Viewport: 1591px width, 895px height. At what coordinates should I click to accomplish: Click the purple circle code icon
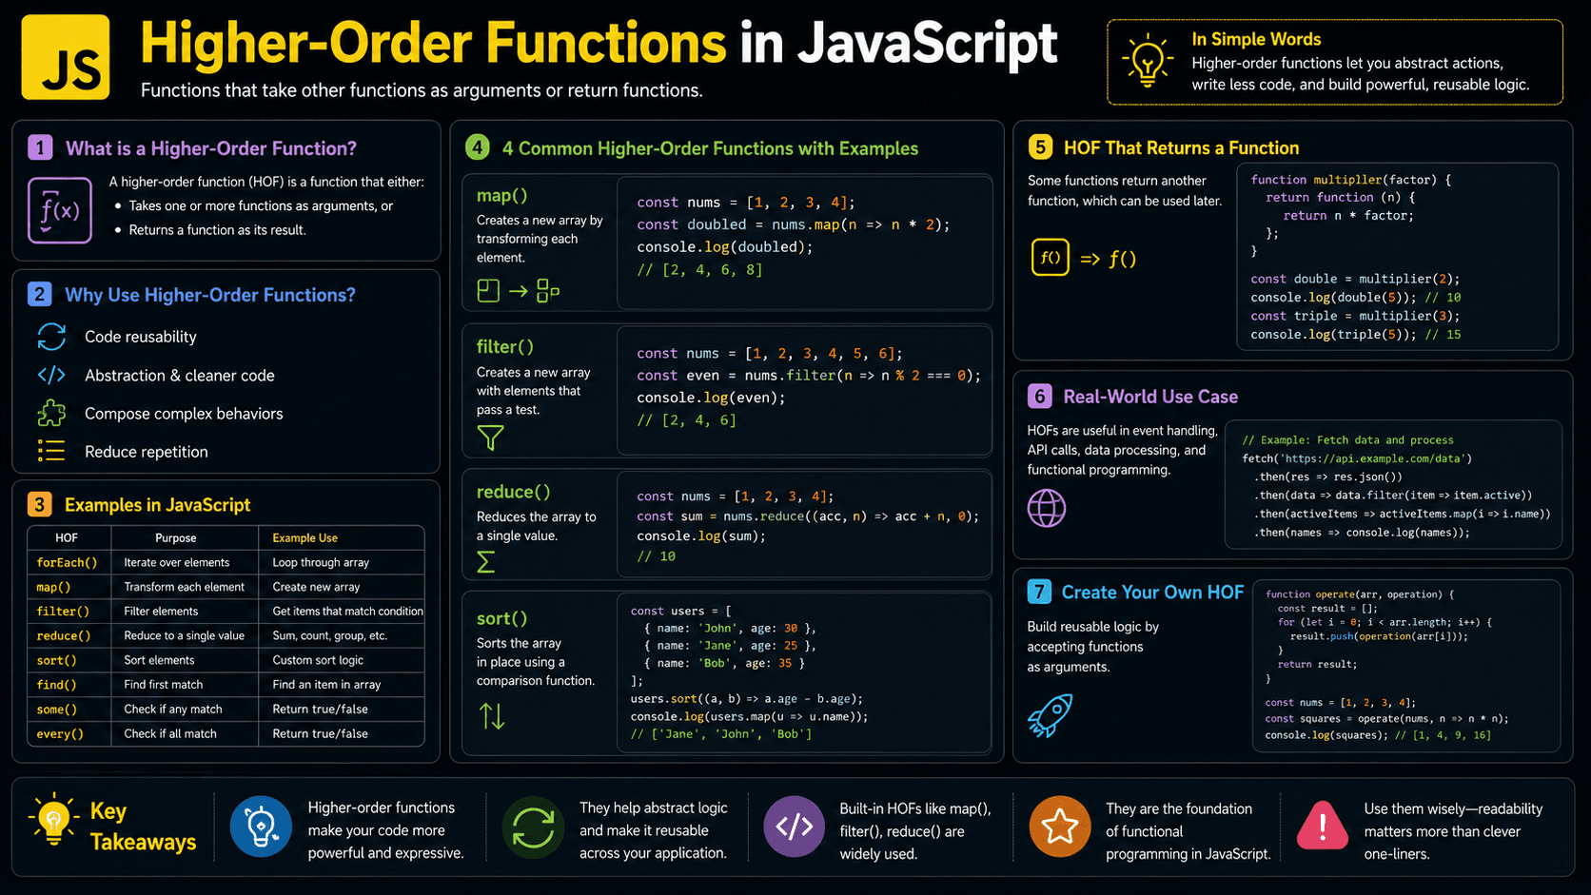pos(795,827)
